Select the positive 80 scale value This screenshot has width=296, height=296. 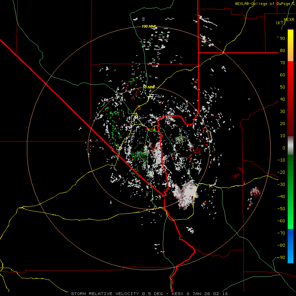(x=283, y=51)
